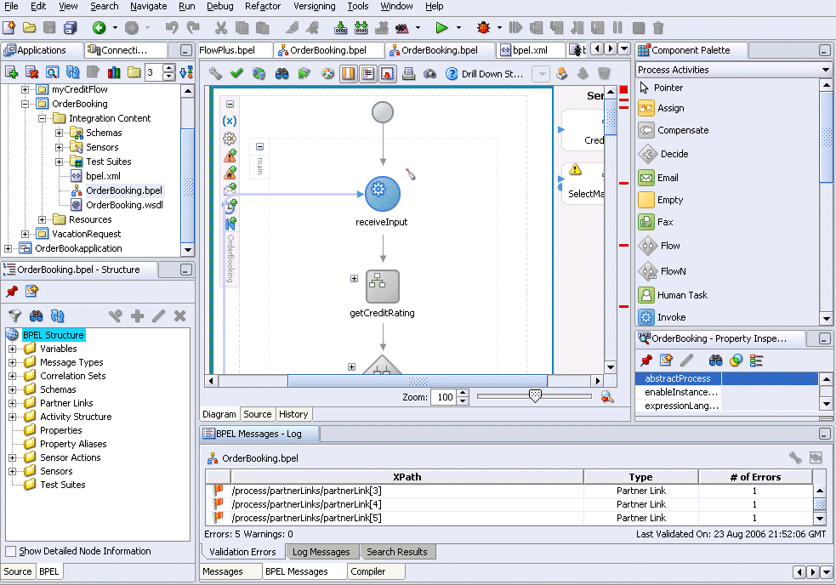
Task: Open the Search Results tab
Action: pyautogui.click(x=396, y=552)
